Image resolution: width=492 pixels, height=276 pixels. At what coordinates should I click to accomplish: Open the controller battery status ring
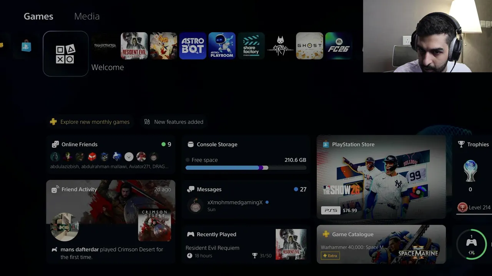(471, 244)
